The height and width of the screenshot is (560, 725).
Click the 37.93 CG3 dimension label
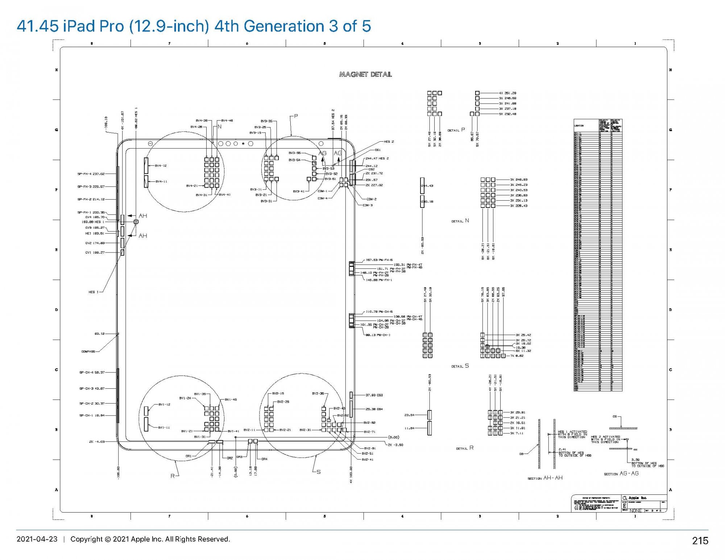(x=374, y=395)
